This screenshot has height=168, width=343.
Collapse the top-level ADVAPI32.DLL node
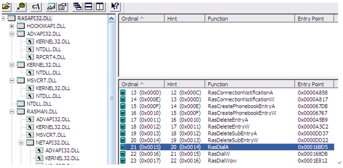[x=12, y=34]
